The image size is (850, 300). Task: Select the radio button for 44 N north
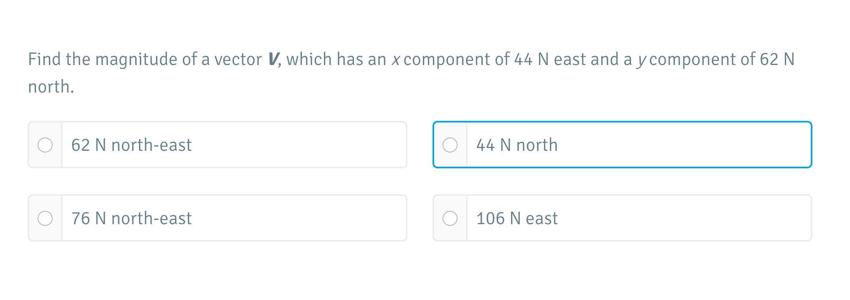(450, 145)
